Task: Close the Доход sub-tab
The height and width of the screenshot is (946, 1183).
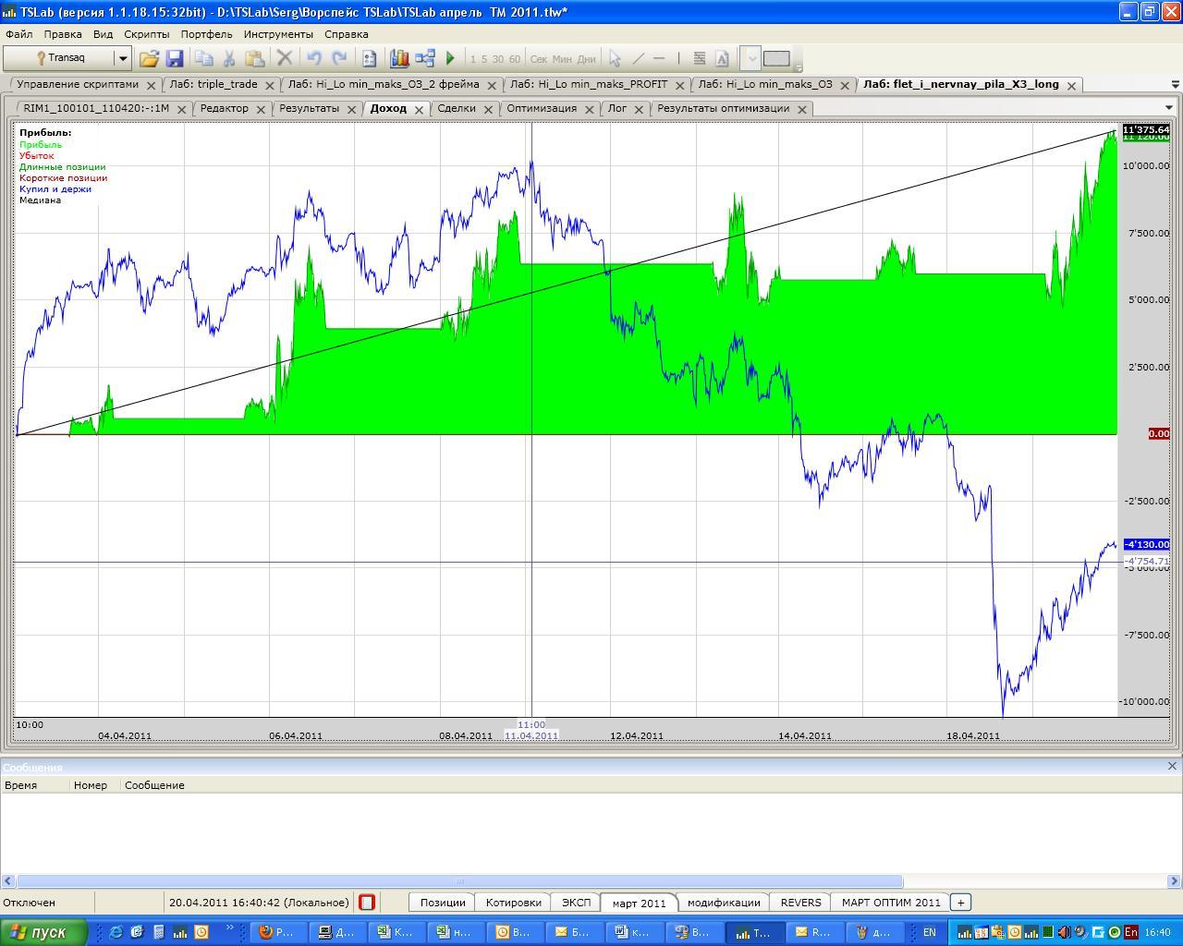Action: [419, 109]
